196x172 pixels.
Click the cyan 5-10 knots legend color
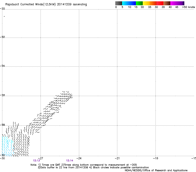tap(126, 3)
